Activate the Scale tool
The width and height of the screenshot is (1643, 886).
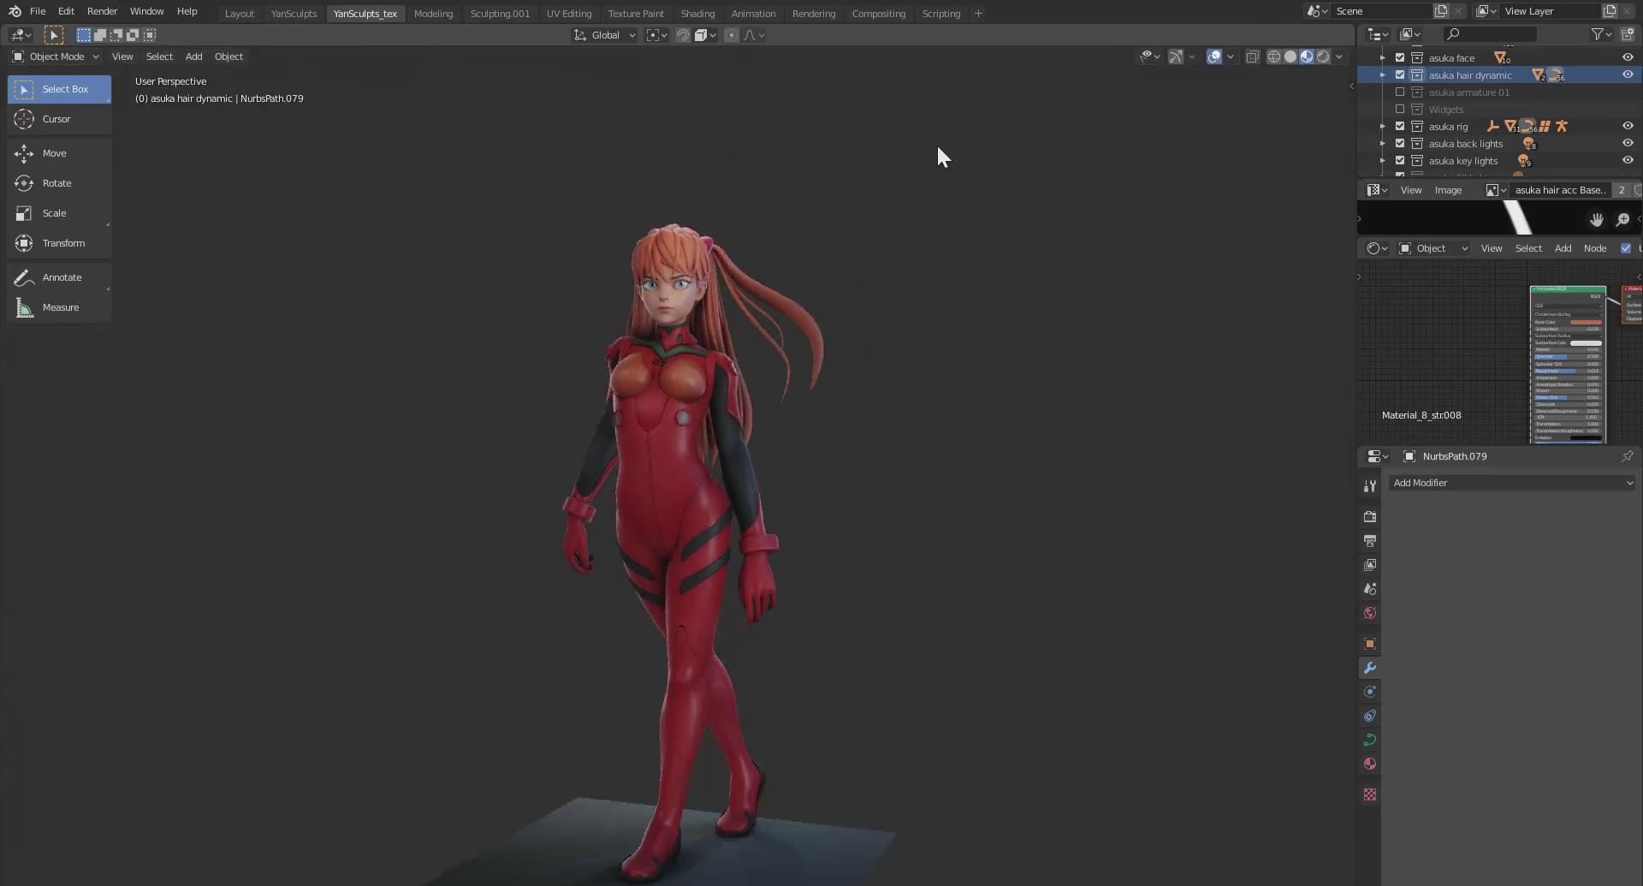pos(59,213)
